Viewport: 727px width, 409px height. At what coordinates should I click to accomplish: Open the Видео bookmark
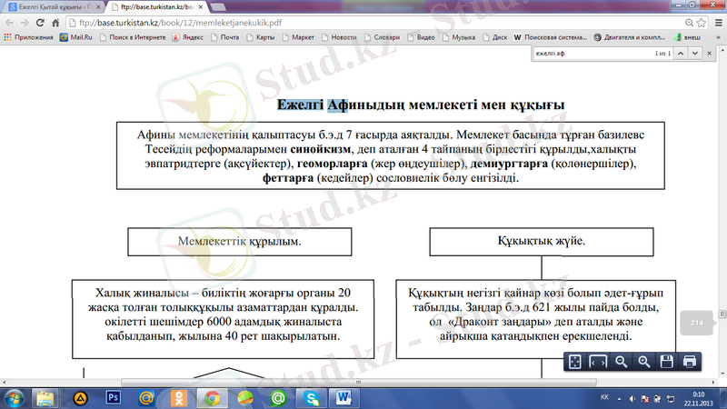tap(421, 37)
